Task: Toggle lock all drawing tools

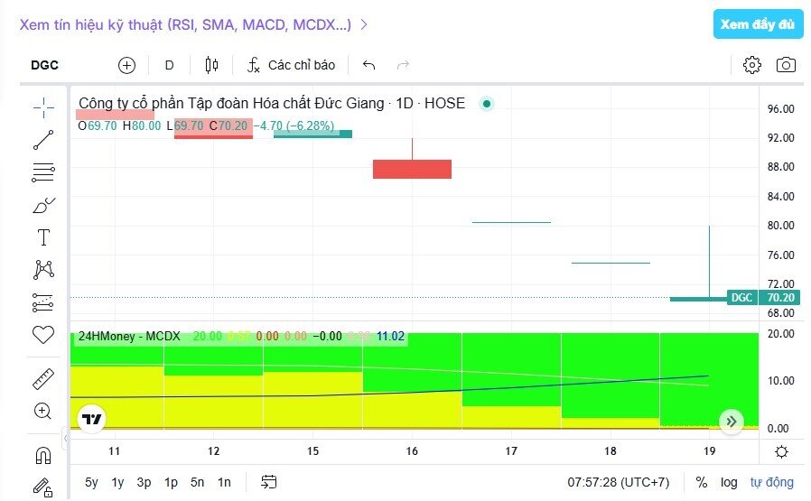Action: [x=43, y=487]
